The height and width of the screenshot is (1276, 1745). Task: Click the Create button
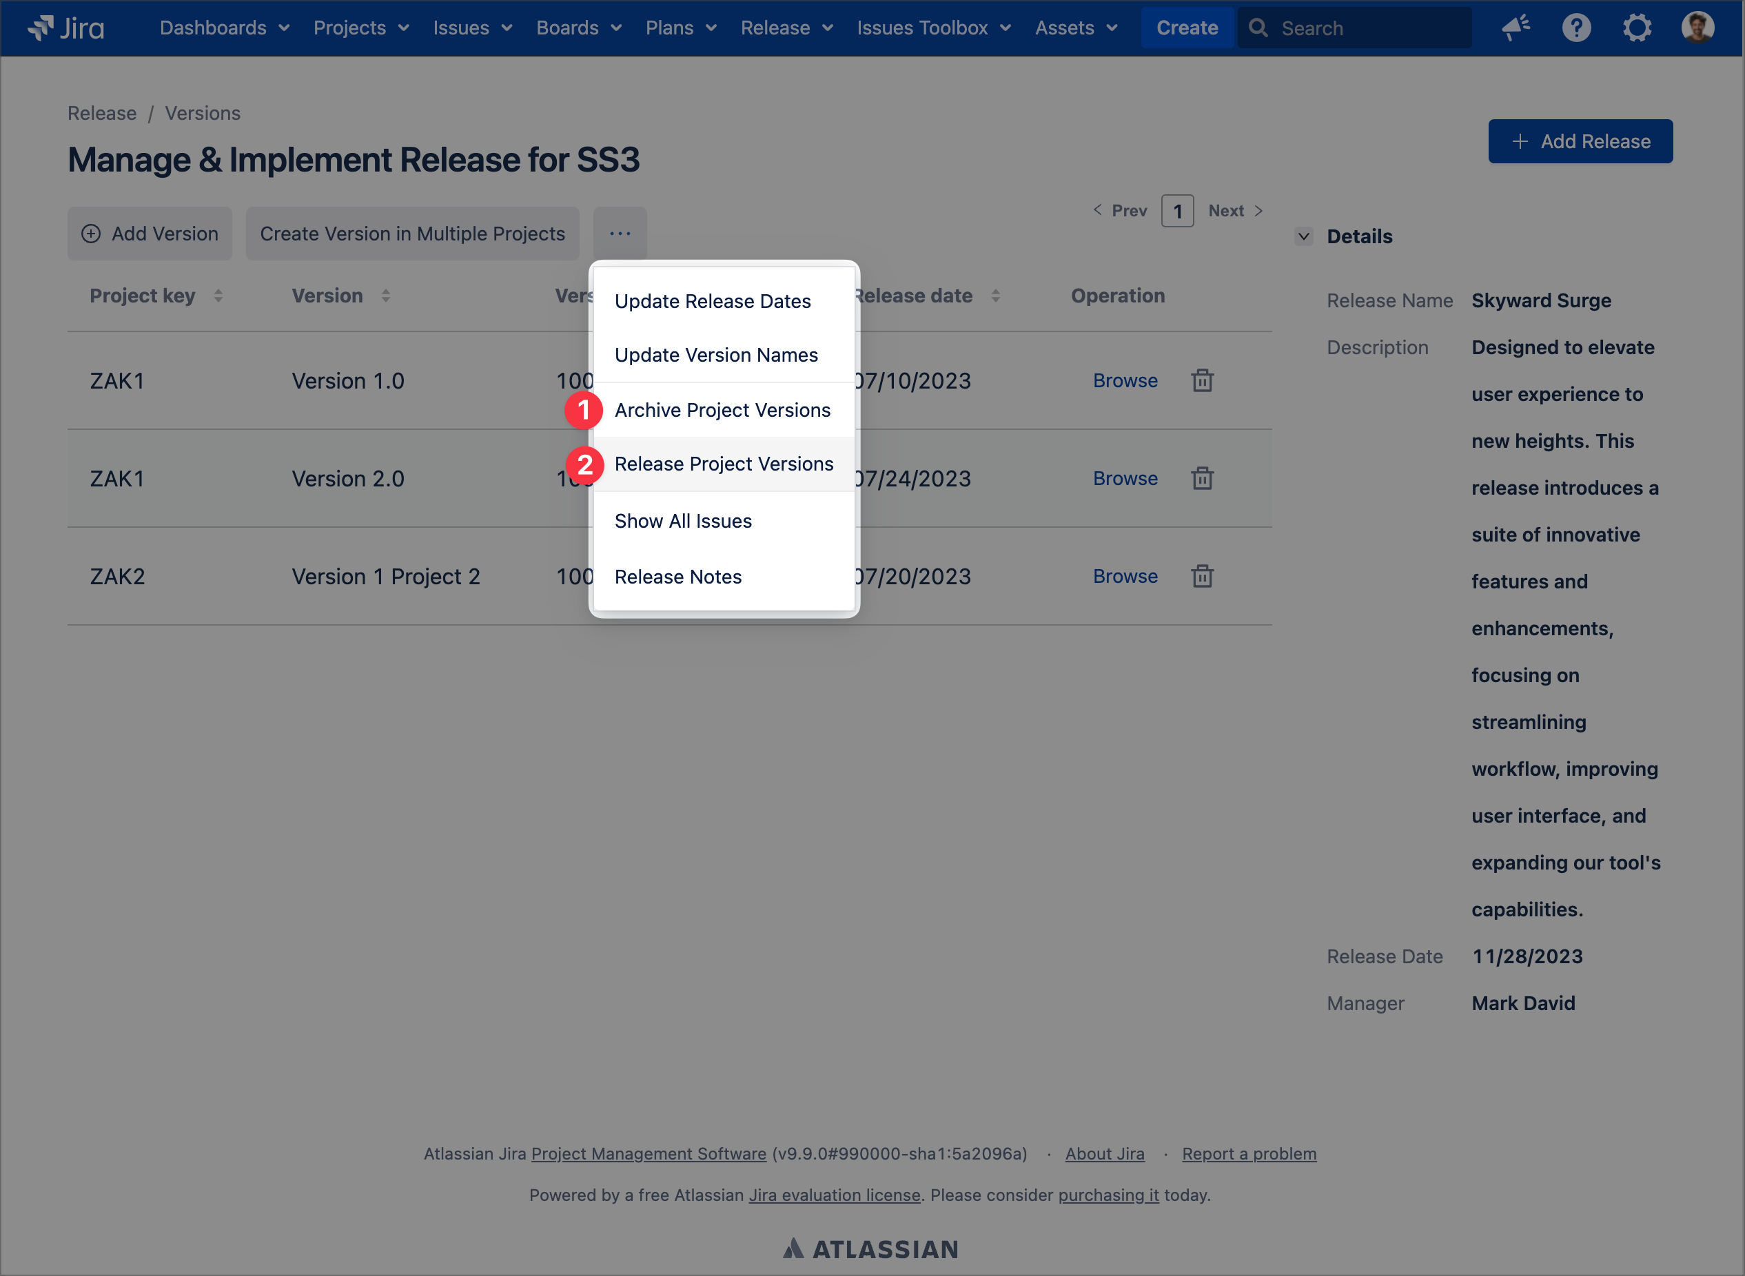click(x=1187, y=28)
